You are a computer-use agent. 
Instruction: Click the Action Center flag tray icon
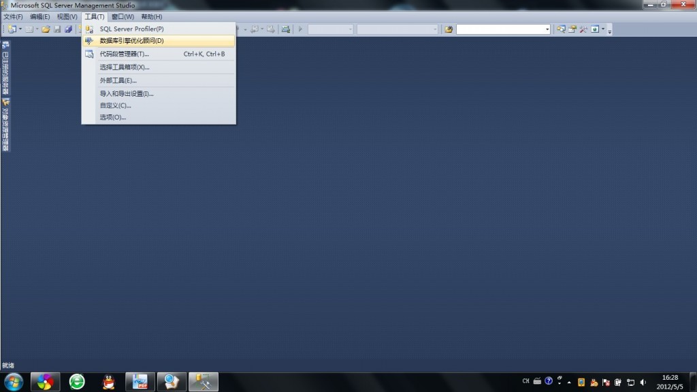point(606,382)
